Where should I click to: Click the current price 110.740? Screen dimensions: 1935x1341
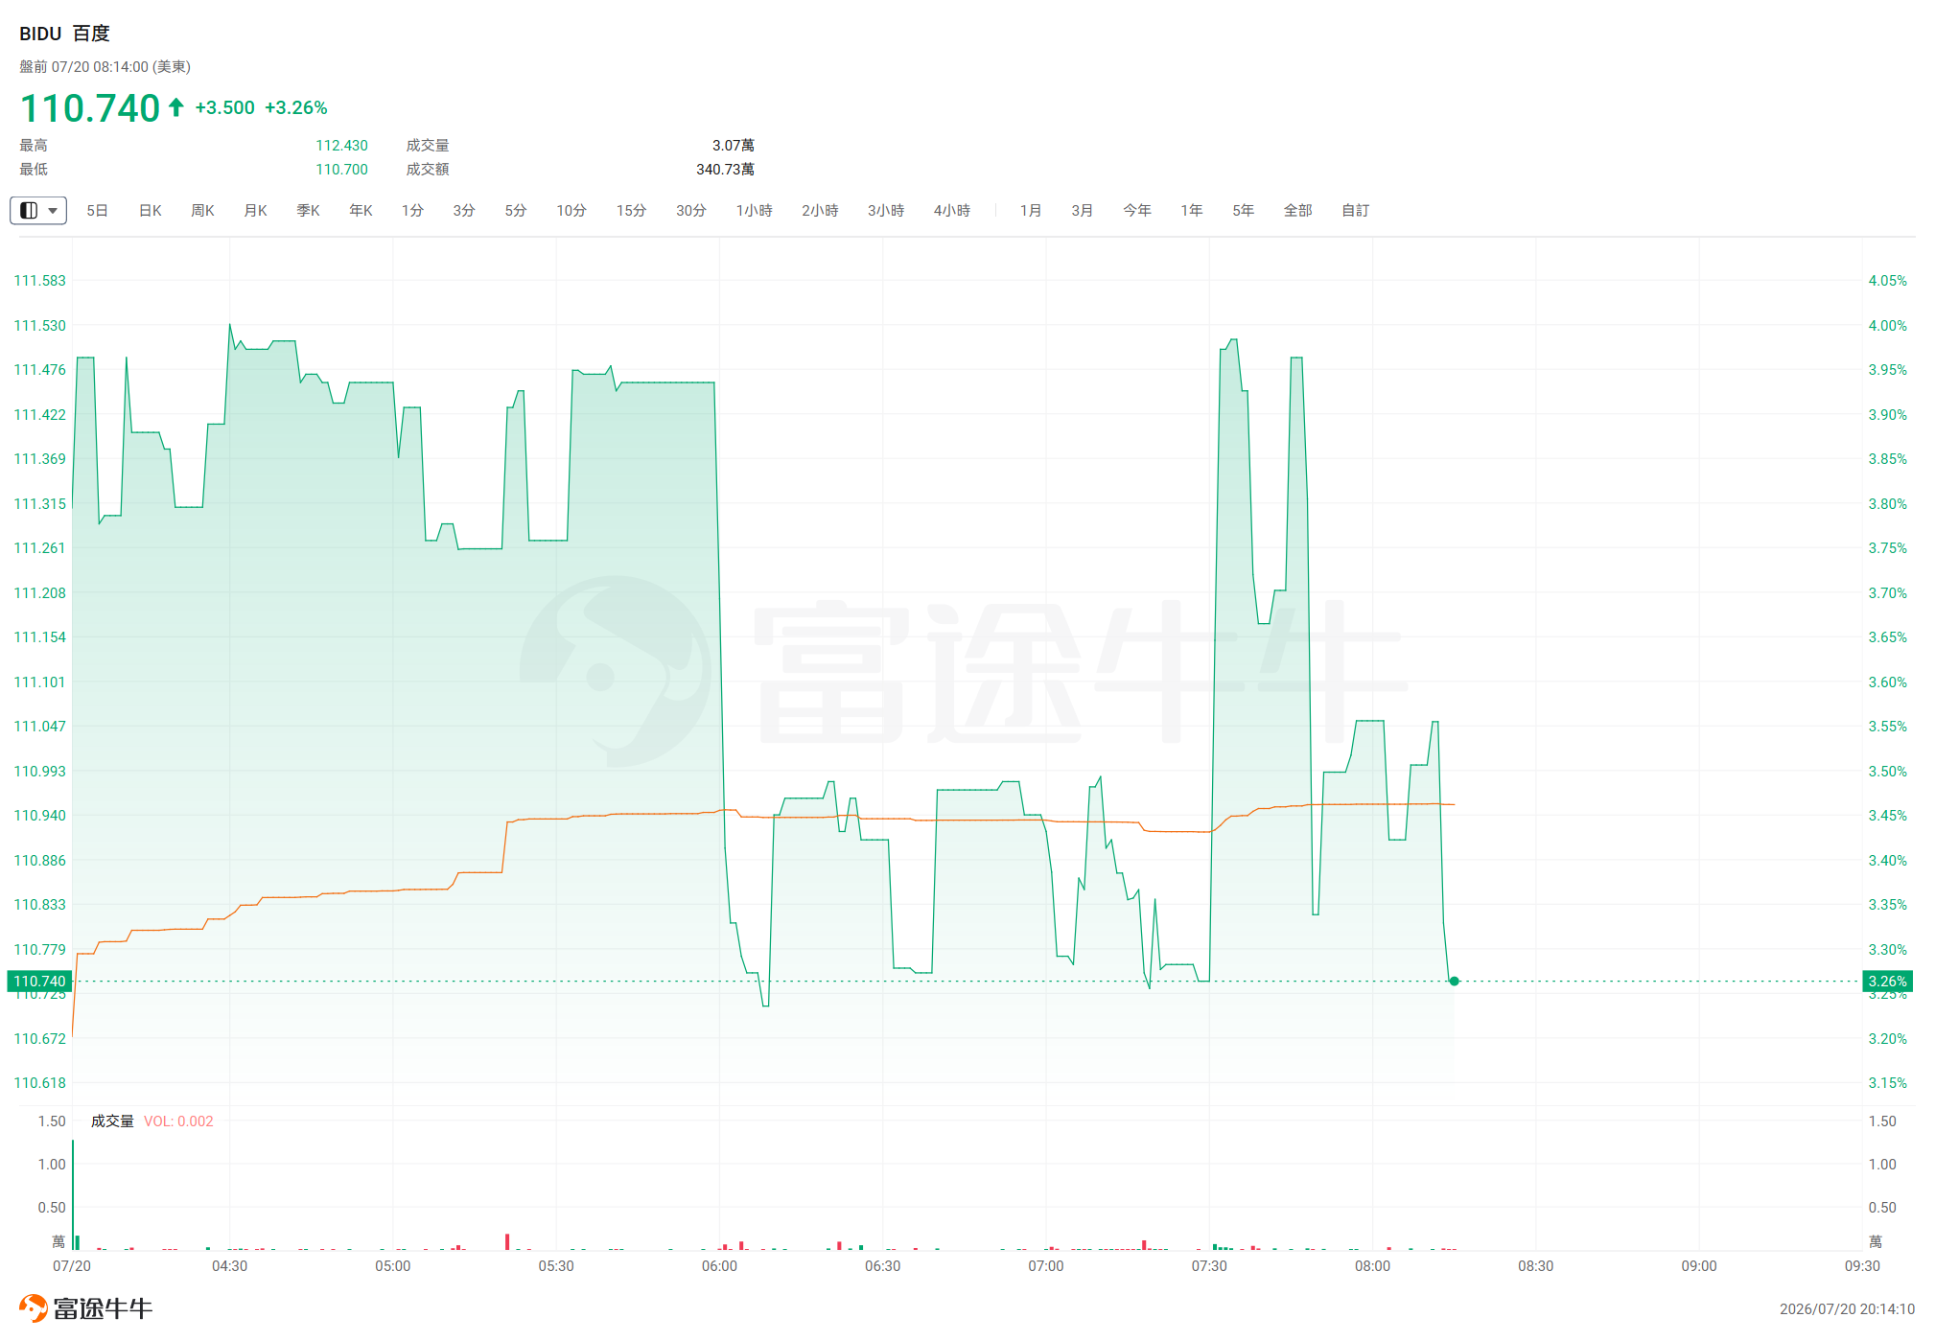(x=90, y=108)
